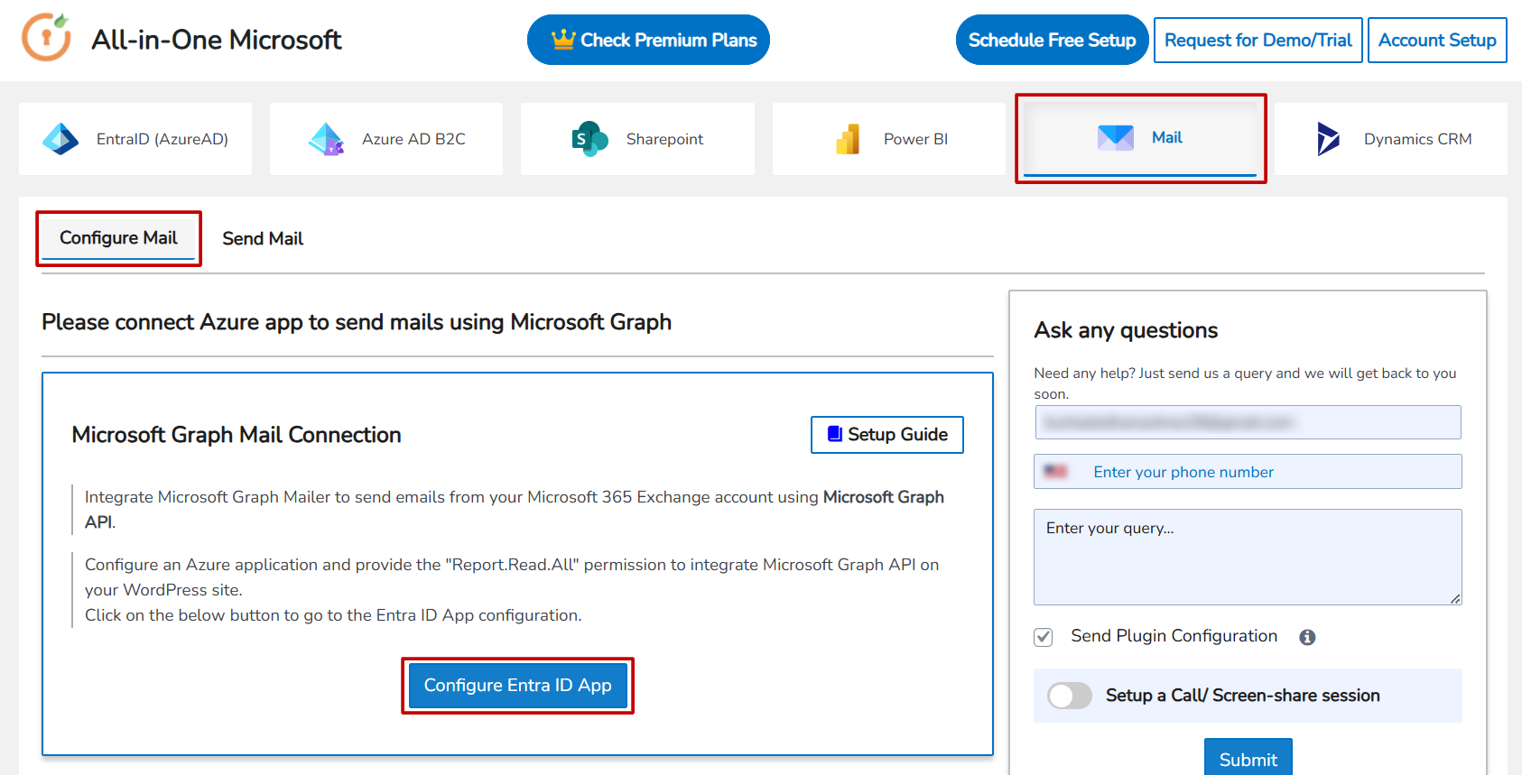
Task: Click the Azure AD B2C icon
Action: 326,139
